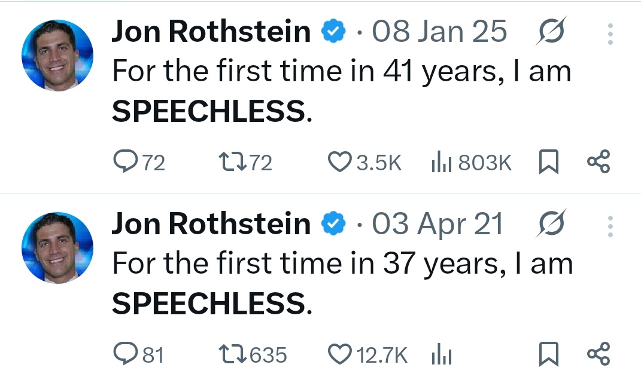
Task: Open more options on 03 Apr 21 tweet
Action: pyautogui.click(x=610, y=226)
